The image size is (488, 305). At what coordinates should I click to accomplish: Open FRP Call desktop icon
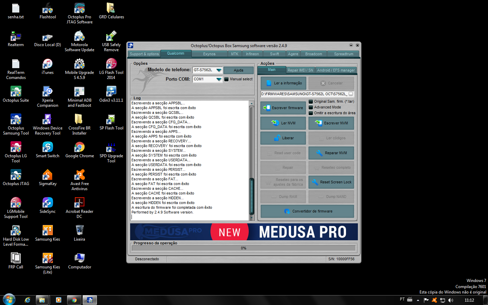[x=16, y=261]
